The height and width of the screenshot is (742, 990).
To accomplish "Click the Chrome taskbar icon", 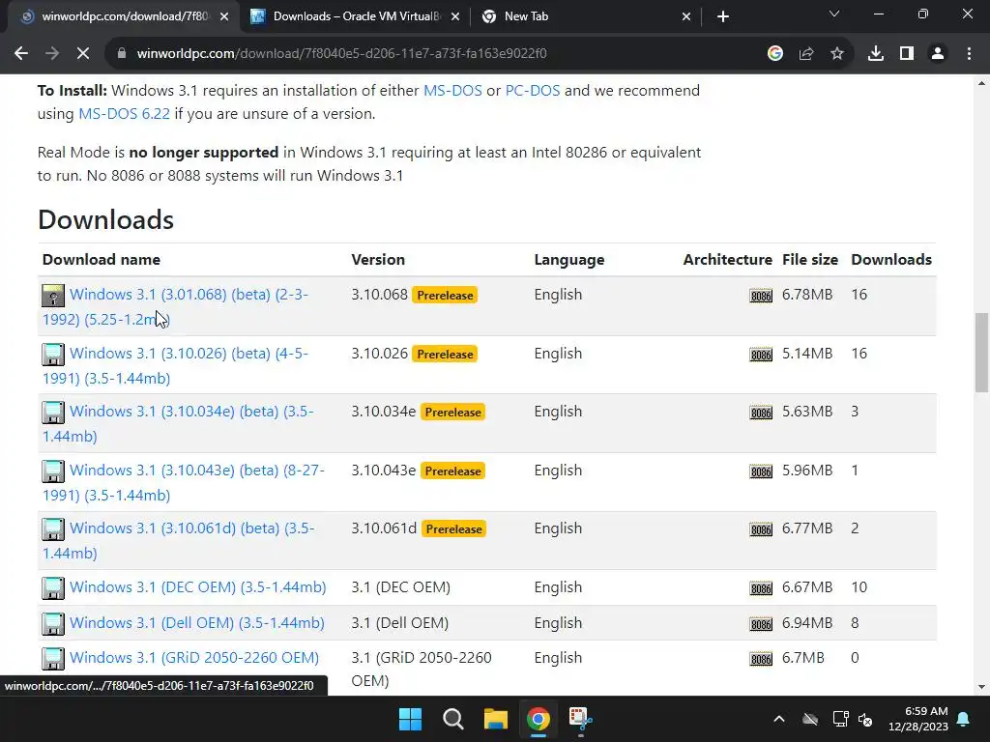I will pyautogui.click(x=539, y=719).
